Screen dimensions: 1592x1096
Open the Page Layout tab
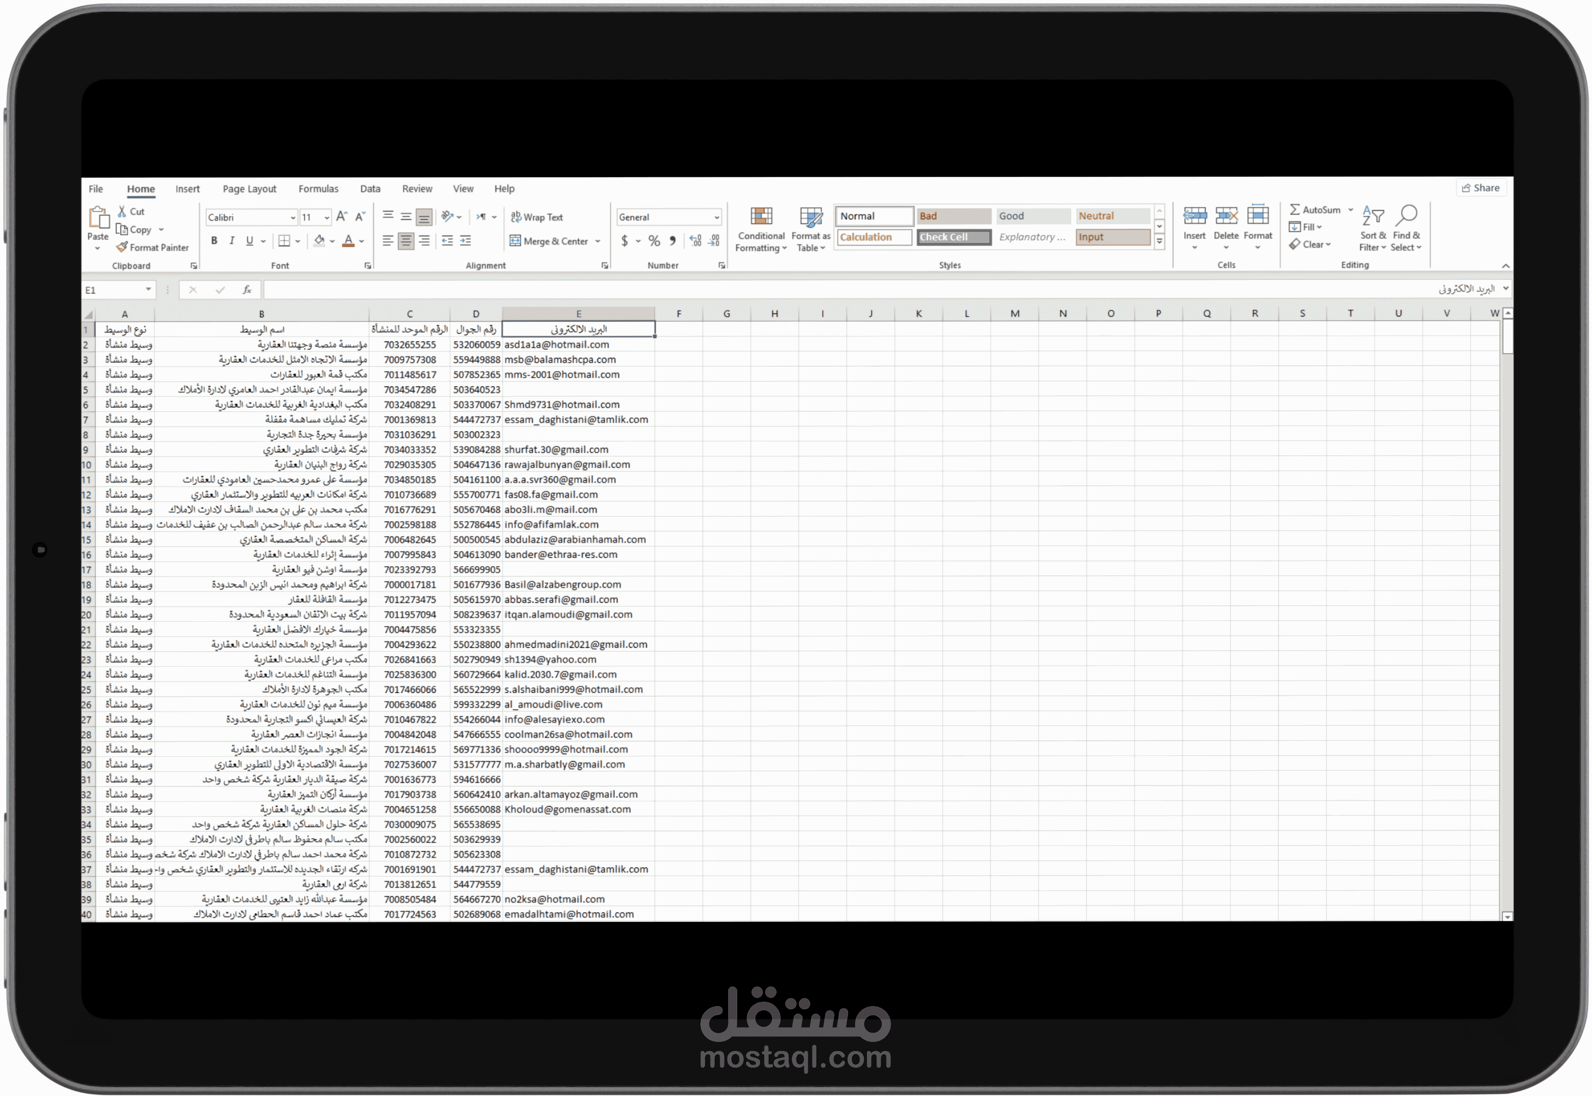[x=249, y=189]
